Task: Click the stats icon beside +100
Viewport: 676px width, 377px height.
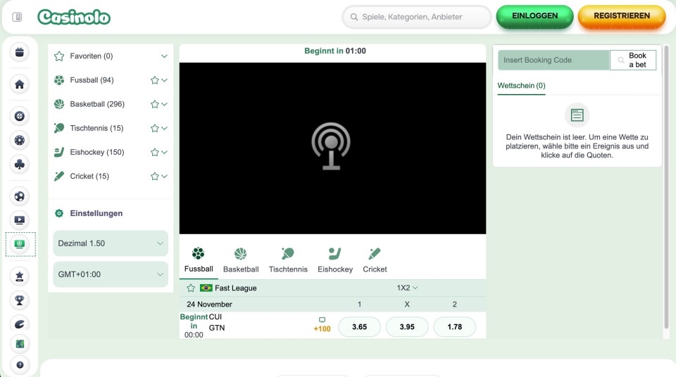Action: point(323,320)
